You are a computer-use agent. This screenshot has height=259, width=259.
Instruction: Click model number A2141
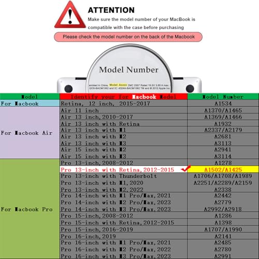tap(223, 236)
